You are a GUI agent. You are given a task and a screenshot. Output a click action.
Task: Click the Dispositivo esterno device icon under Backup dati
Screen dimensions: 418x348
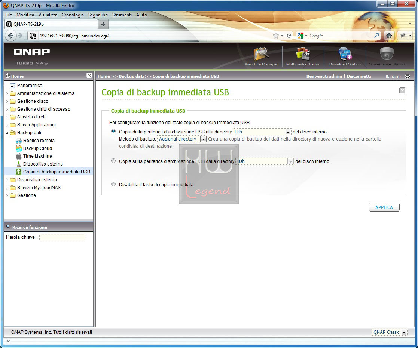pyautogui.click(x=18, y=164)
